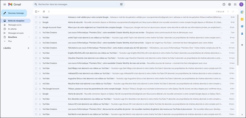Star the Claudine Charente email
246x118 pixels.
(40, 58)
